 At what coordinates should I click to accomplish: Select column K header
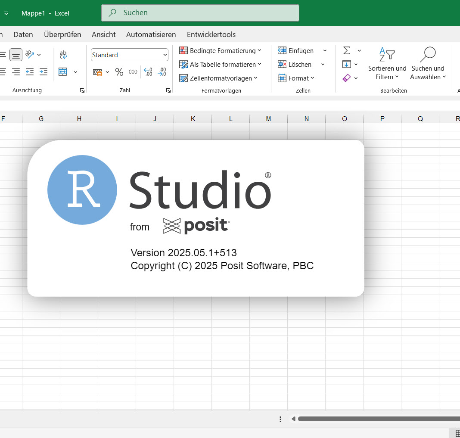pos(193,118)
